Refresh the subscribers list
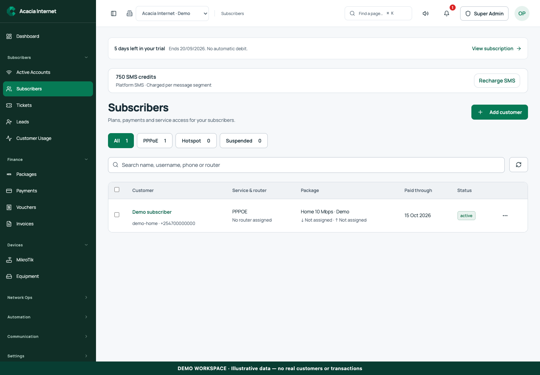Viewport: 540px width, 375px height. tap(519, 165)
